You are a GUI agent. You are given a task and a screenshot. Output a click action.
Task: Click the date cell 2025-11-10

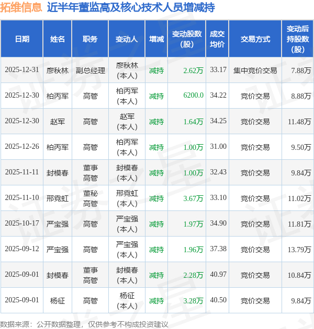tap(22, 197)
